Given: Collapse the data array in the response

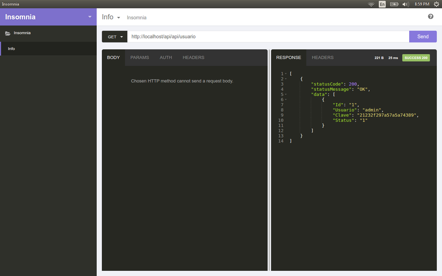Looking at the screenshot, I should pos(286,94).
